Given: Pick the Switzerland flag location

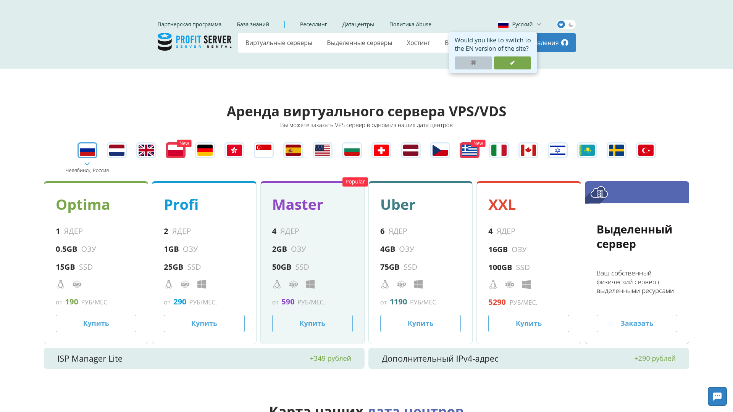Looking at the screenshot, I should (381, 150).
